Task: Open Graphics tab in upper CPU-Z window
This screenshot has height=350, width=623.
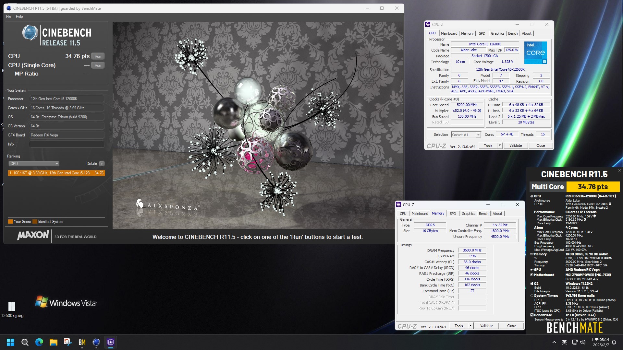Action: [497, 33]
